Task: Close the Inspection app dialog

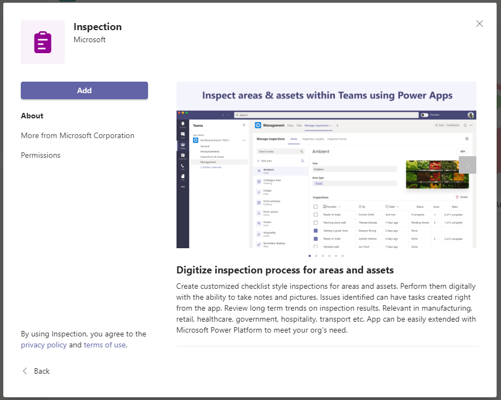Action: [x=479, y=24]
